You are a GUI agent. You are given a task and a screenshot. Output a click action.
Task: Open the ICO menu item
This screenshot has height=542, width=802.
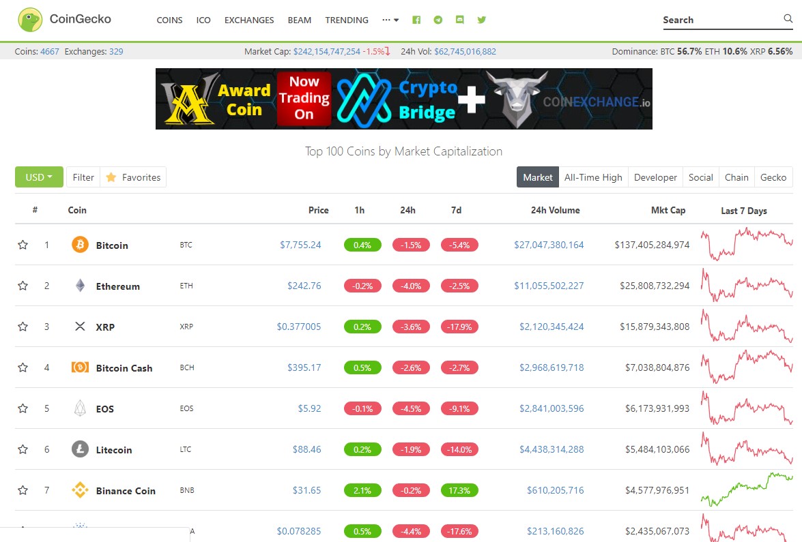point(203,20)
